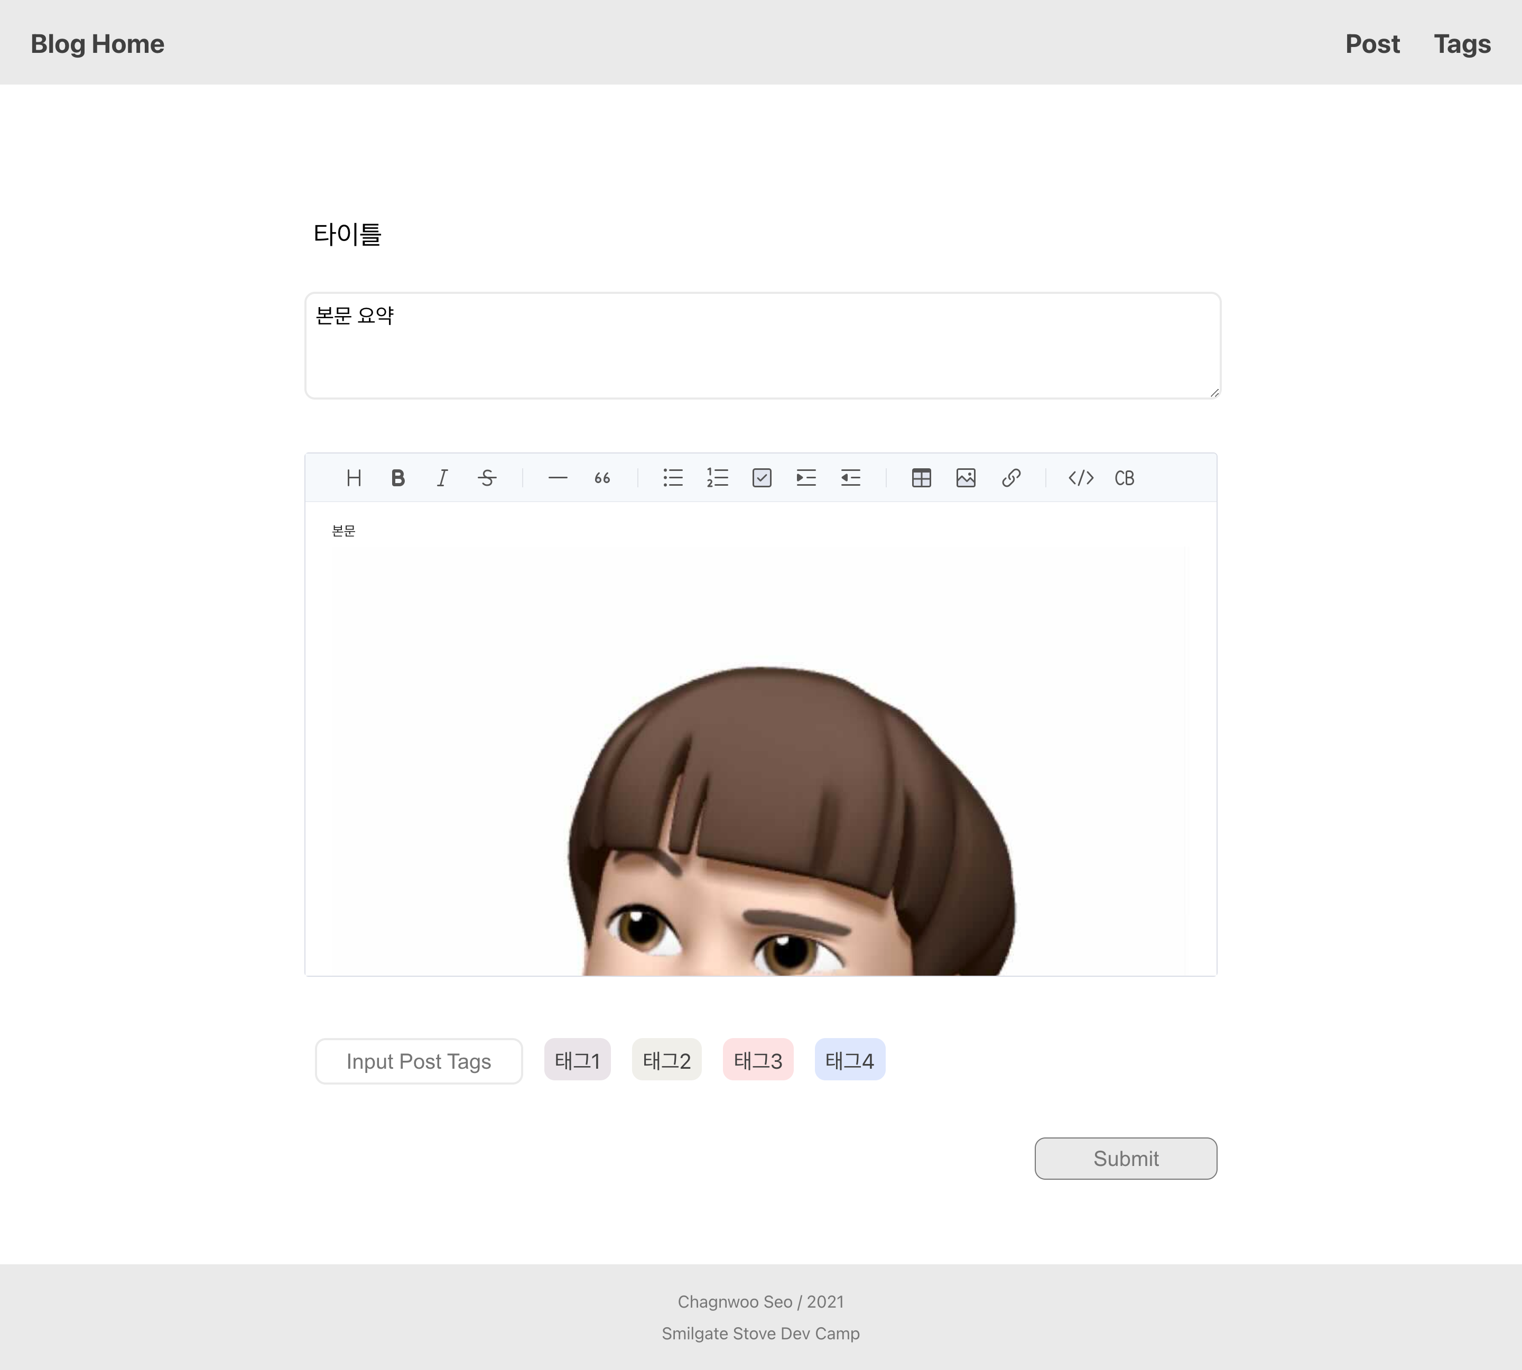
Task: Focus the Input Post Tags field
Action: [419, 1061]
